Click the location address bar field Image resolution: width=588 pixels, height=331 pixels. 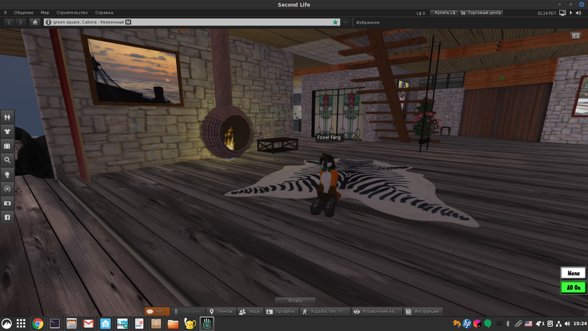(191, 22)
